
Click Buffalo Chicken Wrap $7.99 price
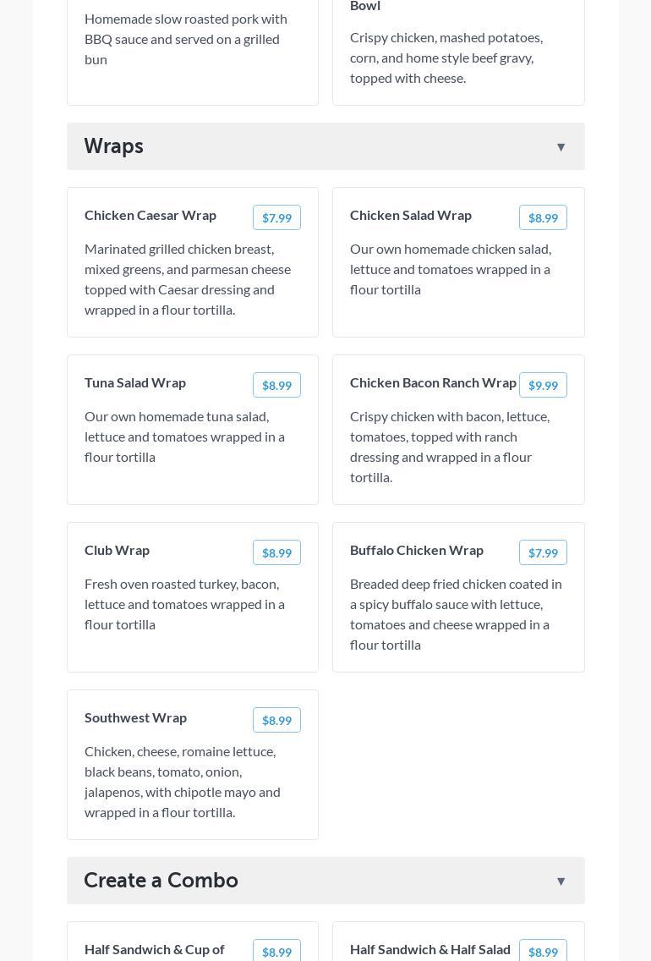coord(543,552)
